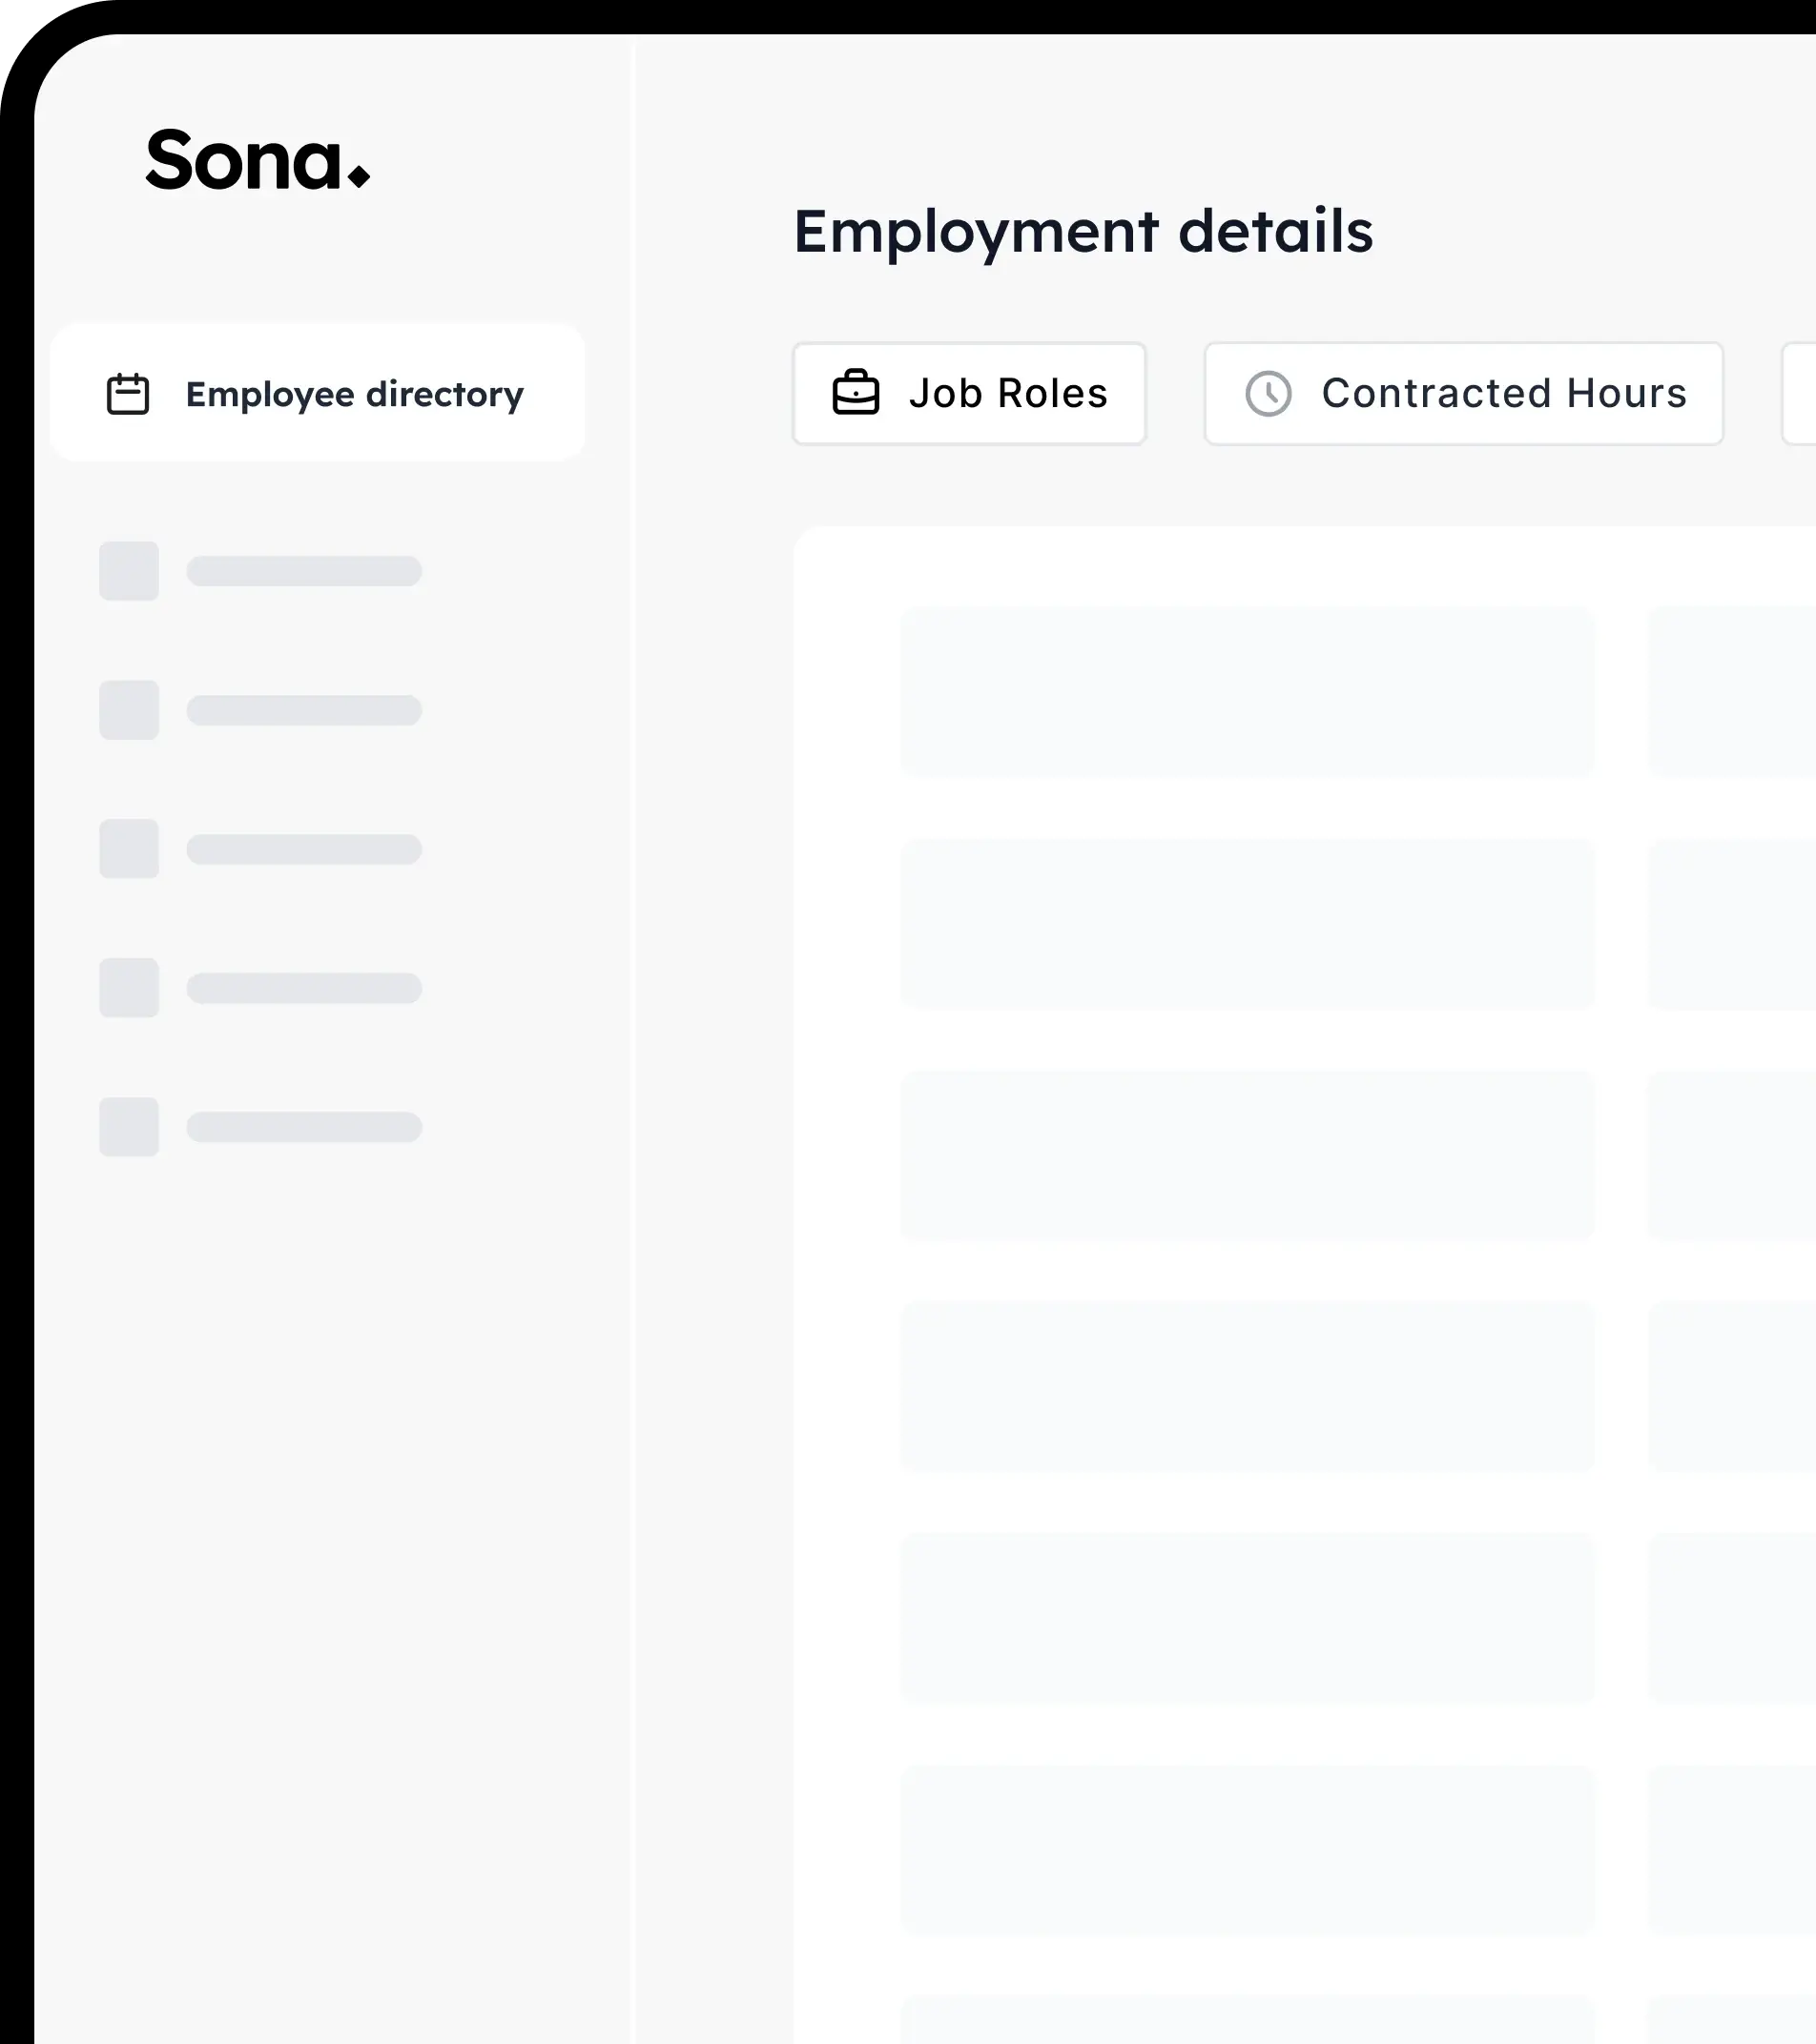Click the third skeleton card in left column
1816x2044 pixels.
click(x=1248, y=1155)
